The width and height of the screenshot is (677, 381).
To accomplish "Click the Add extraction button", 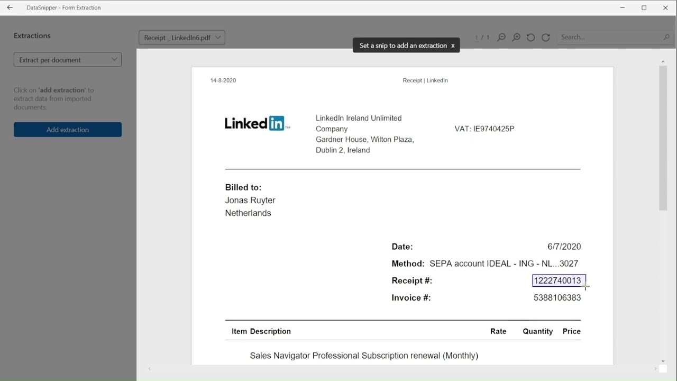I will tap(68, 130).
